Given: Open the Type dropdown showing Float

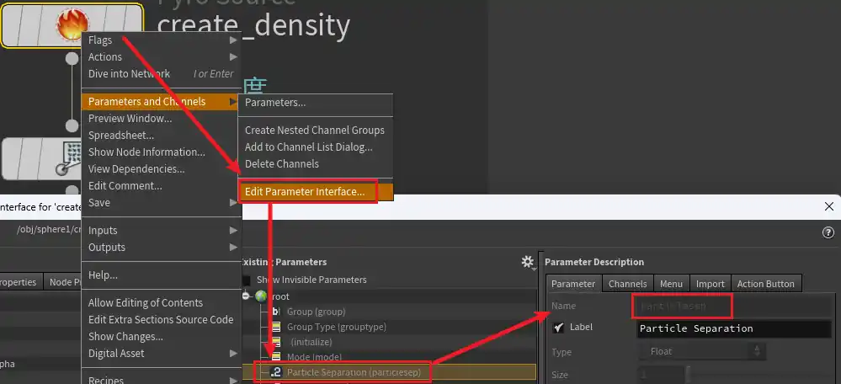Looking at the screenshot, I should point(706,351).
